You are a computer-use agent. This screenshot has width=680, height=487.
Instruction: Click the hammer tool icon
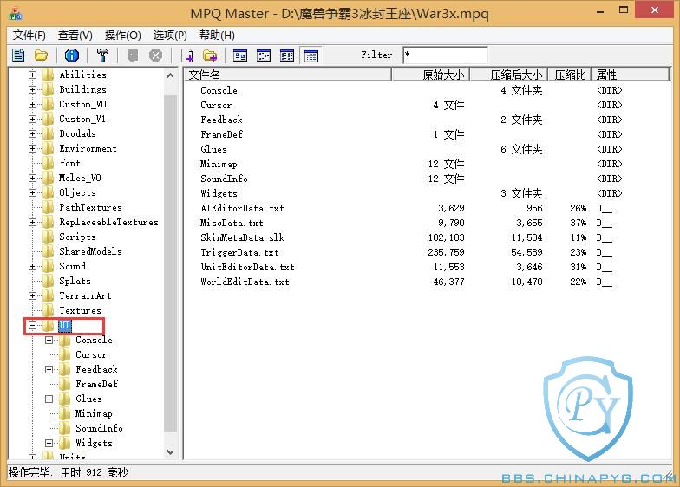tap(102, 55)
